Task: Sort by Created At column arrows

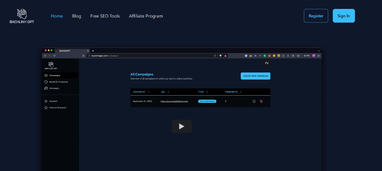Action: (x=149, y=92)
